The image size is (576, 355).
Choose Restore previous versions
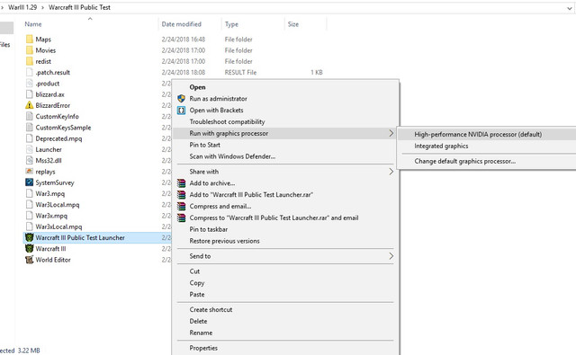(x=224, y=241)
